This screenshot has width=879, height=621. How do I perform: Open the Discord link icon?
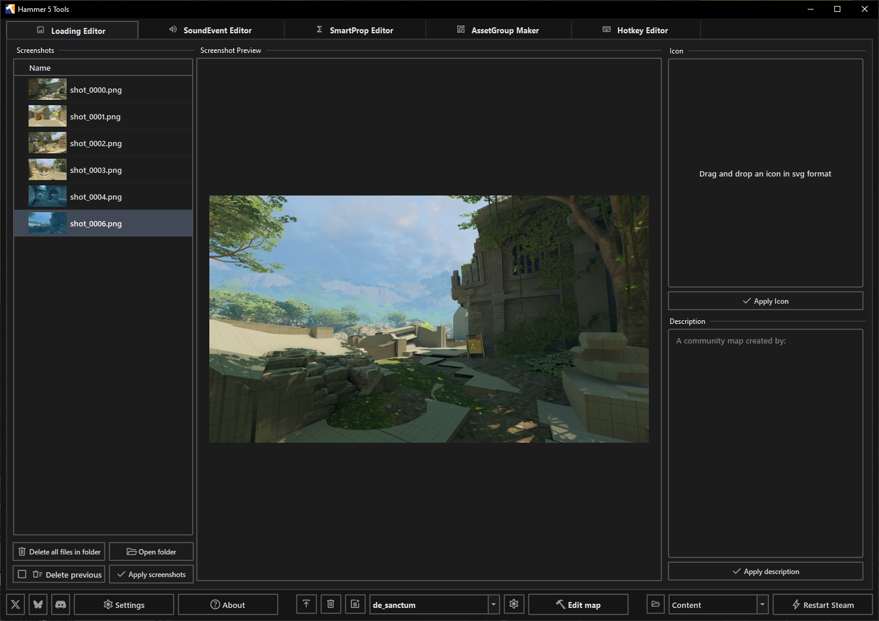pyautogui.click(x=61, y=604)
